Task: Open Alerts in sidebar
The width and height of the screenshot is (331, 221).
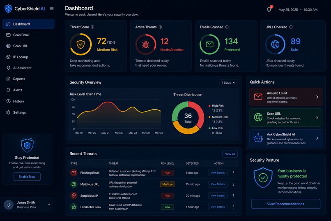Action: tap(28, 90)
